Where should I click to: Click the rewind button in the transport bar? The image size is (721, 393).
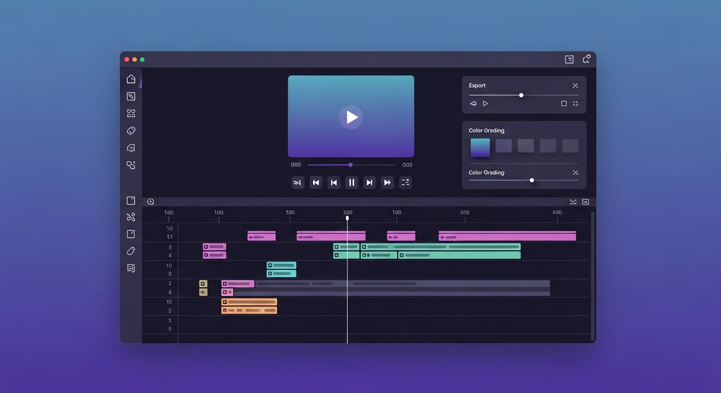point(316,183)
